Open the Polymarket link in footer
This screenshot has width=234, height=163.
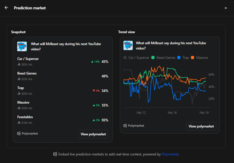click(x=170, y=154)
